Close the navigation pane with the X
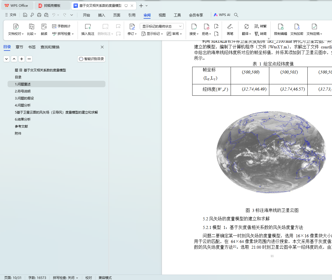The height and width of the screenshot is (280, 332). pos(102,47)
